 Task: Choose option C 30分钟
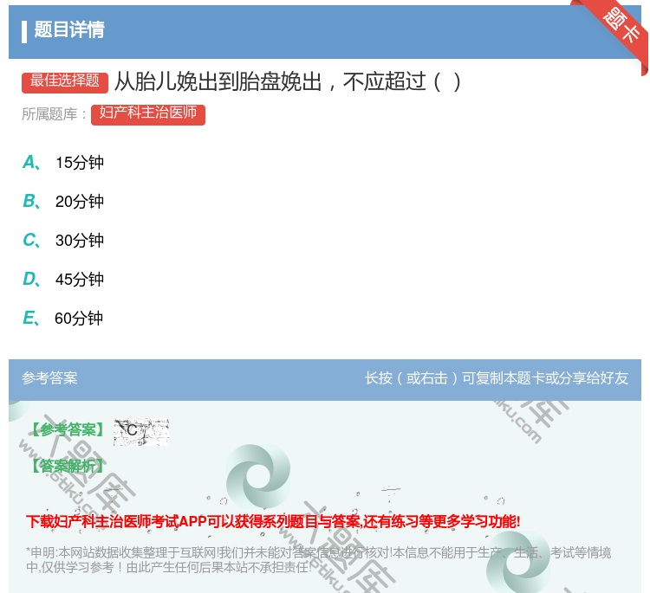[63, 240]
